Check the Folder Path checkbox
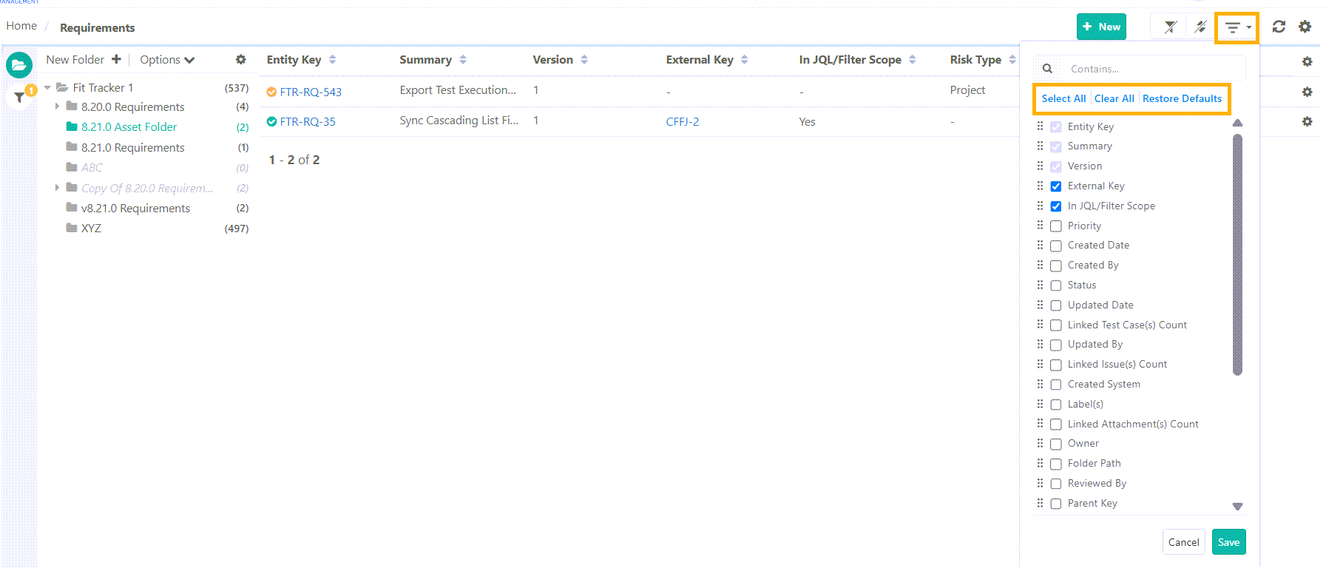 [x=1056, y=464]
